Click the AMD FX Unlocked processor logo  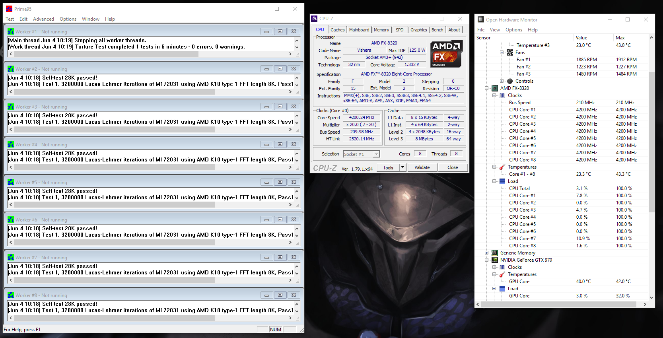coord(446,54)
